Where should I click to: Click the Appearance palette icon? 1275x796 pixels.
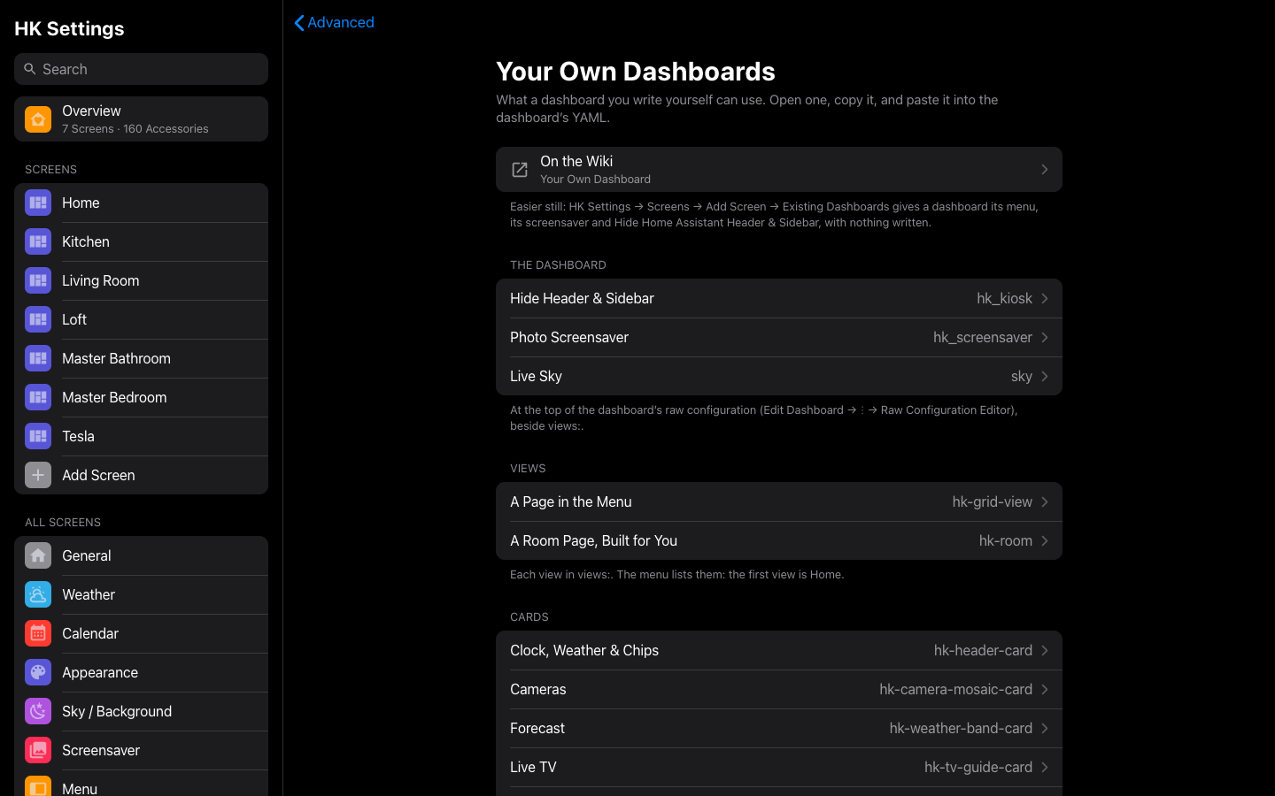[38, 672]
